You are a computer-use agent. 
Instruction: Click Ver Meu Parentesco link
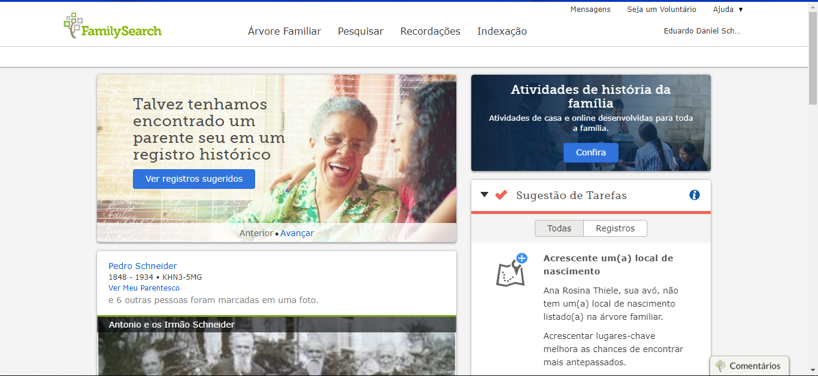point(144,288)
